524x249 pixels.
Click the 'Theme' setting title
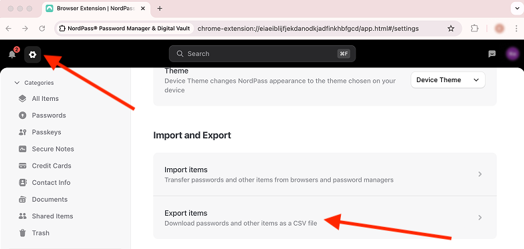click(x=176, y=71)
